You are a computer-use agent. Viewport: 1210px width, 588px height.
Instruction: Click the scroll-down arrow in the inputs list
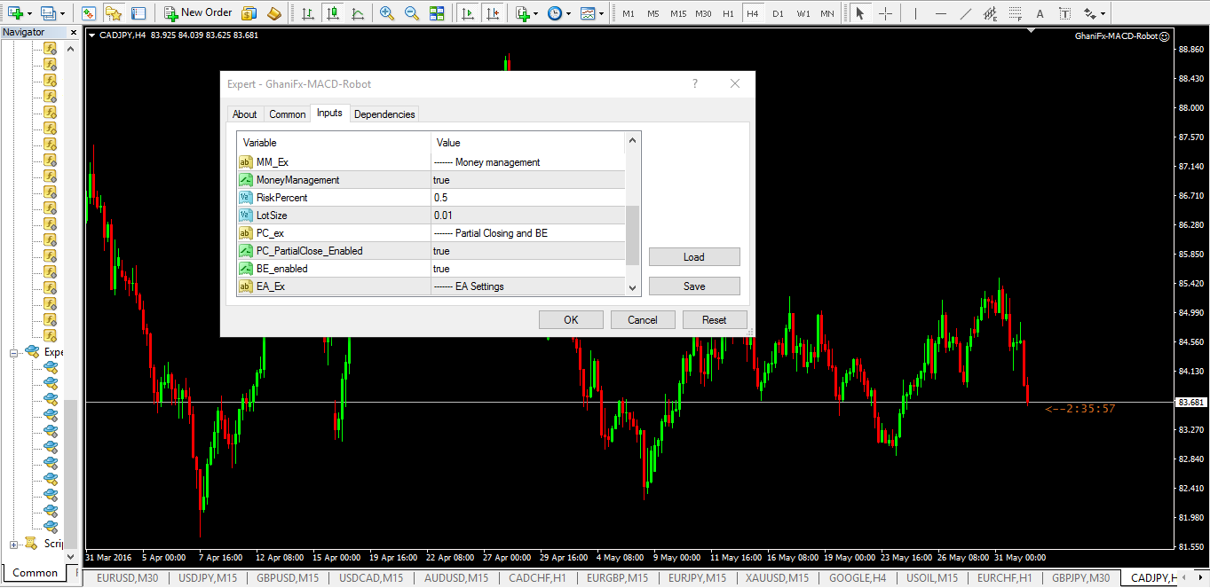coord(631,287)
